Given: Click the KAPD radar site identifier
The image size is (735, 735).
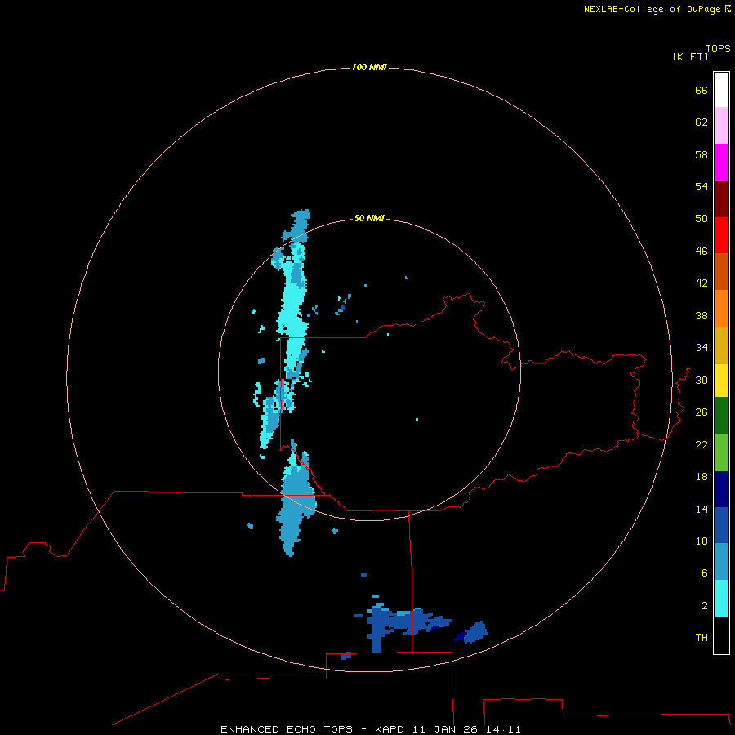Looking at the screenshot, I should click(390, 729).
